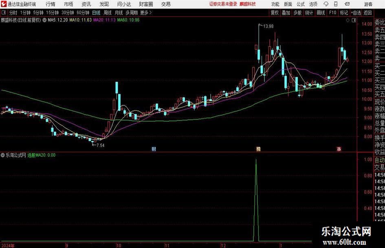Screen dimensions: 385x248
Task: Click the 自动 button in the right panel
Action: (380, 160)
